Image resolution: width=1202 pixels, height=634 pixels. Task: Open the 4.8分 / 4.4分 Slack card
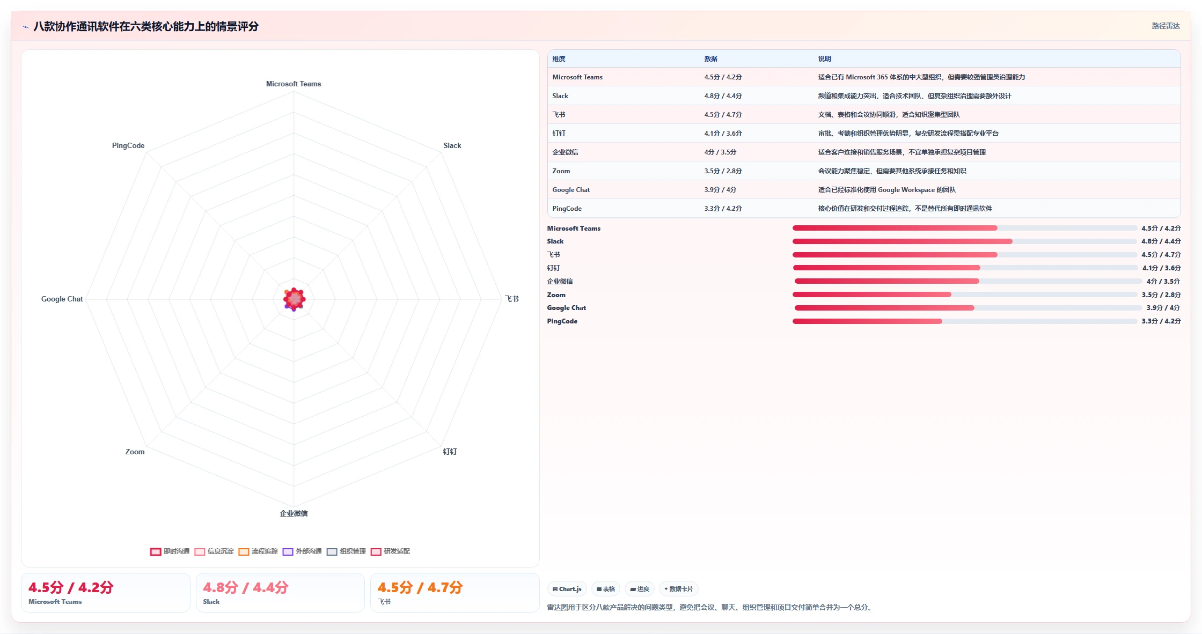click(x=280, y=593)
